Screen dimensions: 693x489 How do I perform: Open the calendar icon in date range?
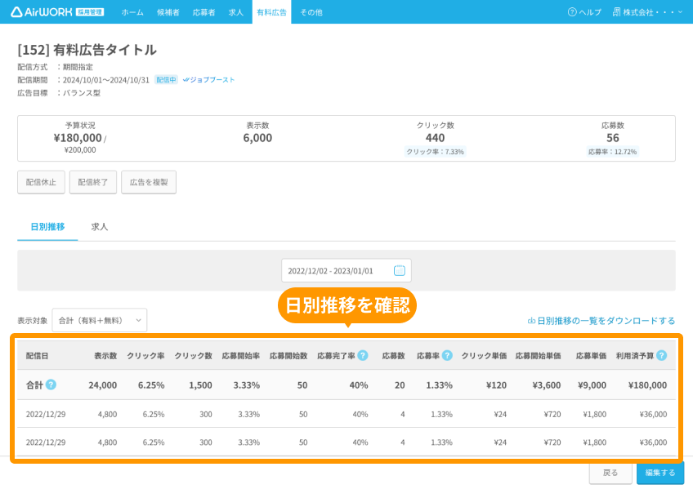(x=399, y=270)
